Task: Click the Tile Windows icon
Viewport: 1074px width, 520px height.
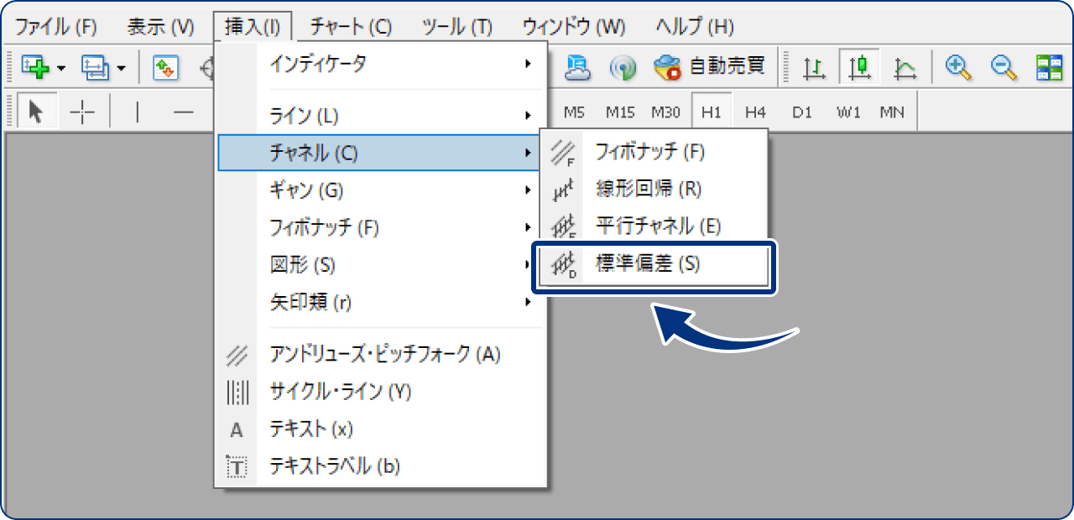Action: [x=1051, y=67]
